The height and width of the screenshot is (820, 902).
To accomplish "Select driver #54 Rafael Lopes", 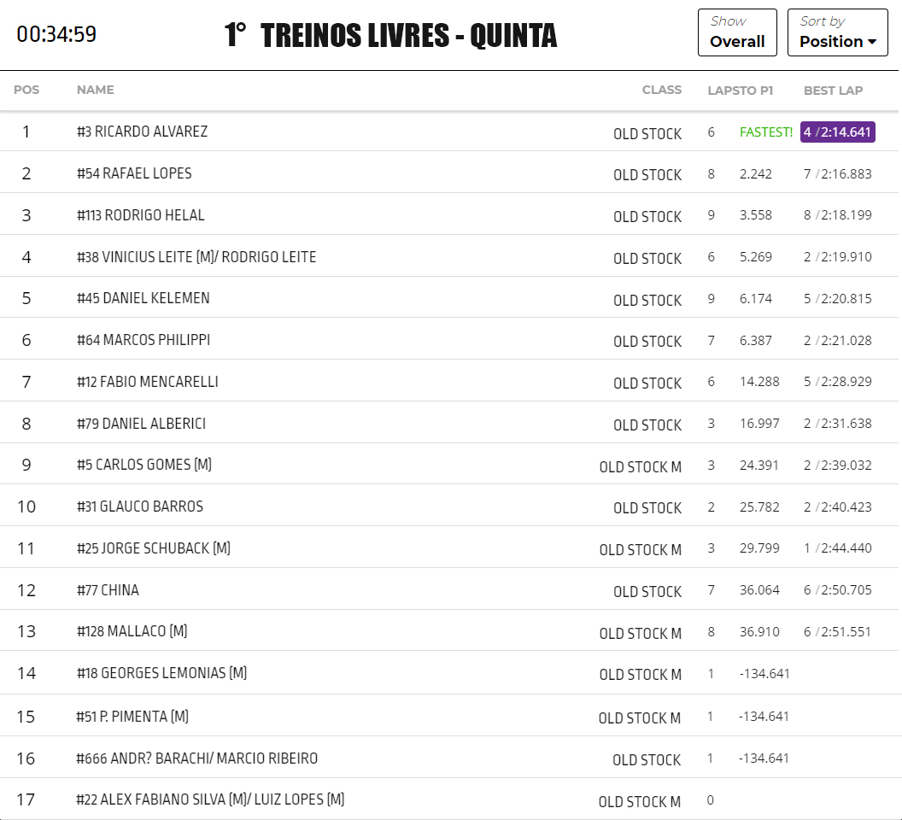I will click(134, 173).
